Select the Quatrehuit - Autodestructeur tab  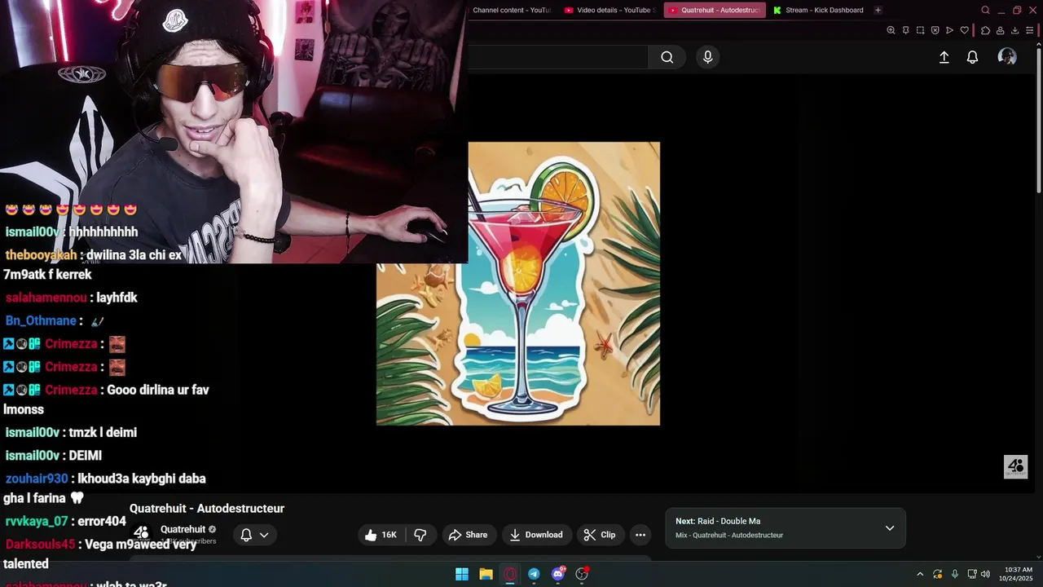(x=715, y=11)
